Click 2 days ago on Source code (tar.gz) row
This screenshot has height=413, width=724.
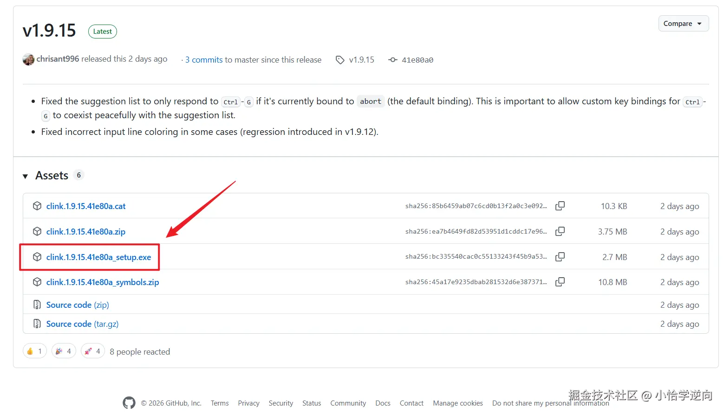[x=679, y=324]
